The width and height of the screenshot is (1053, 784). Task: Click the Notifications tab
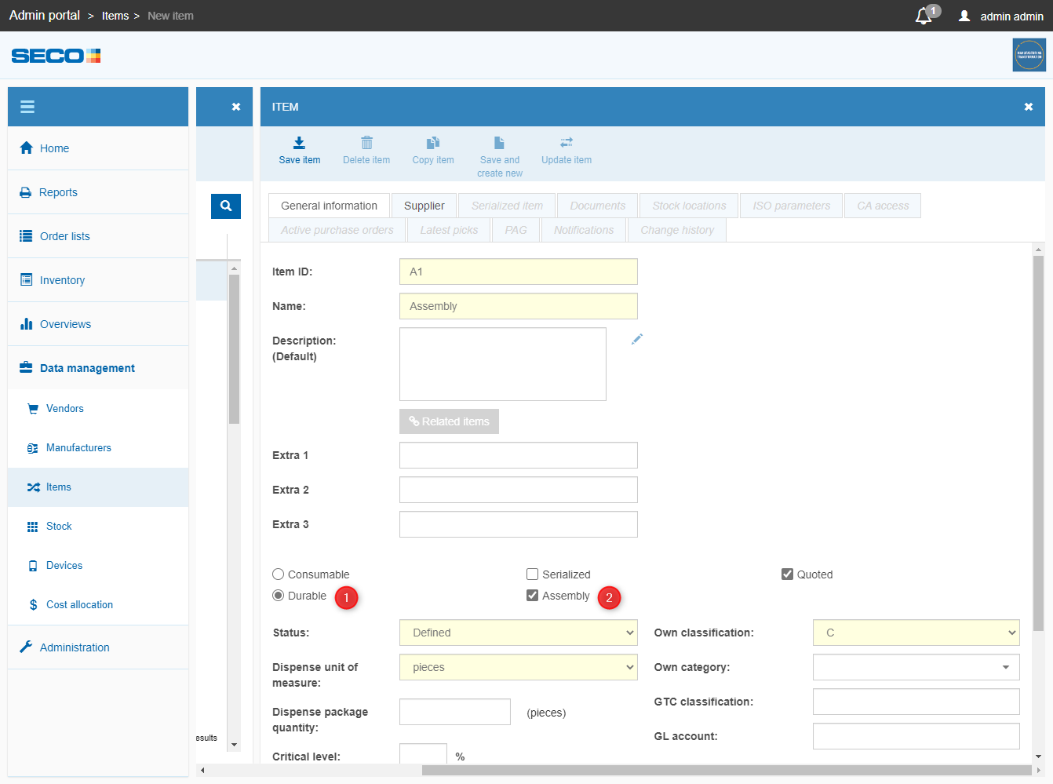point(584,230)
